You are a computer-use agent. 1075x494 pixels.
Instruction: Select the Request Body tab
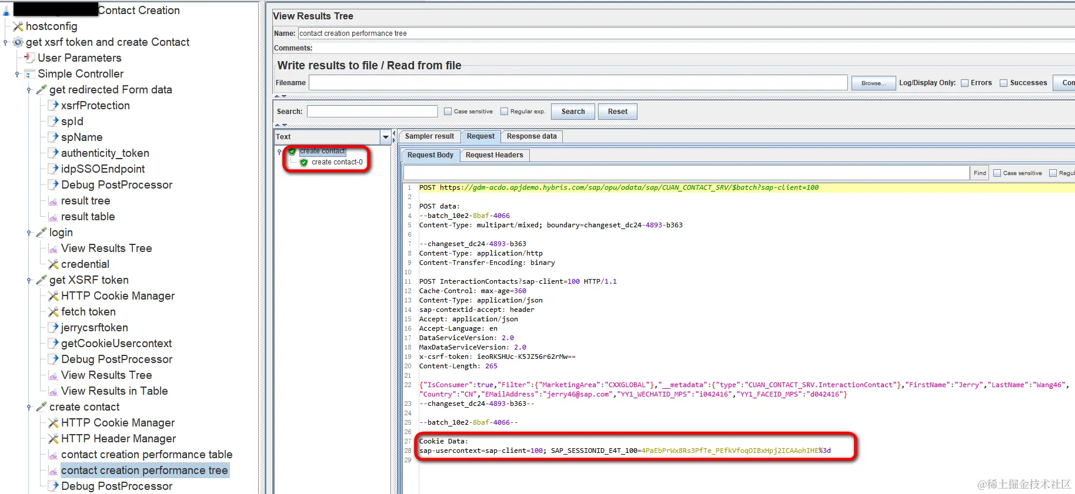[430, 155]
